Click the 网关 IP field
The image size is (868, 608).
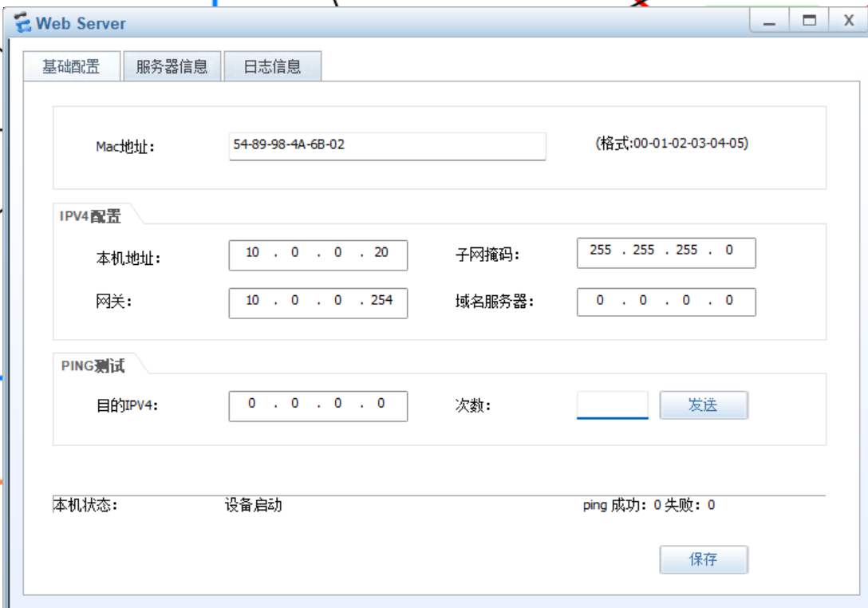tap(318, 303)
